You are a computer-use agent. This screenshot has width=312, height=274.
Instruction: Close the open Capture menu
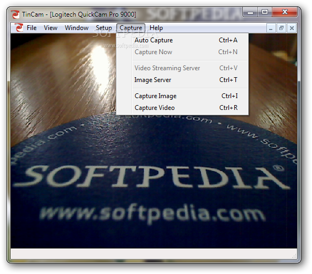click(x=131, y=28)
